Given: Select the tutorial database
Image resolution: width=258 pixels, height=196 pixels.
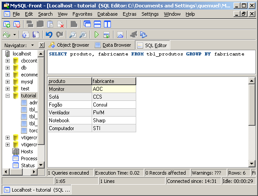Looking at the screenshot, I should pos(28,96).
